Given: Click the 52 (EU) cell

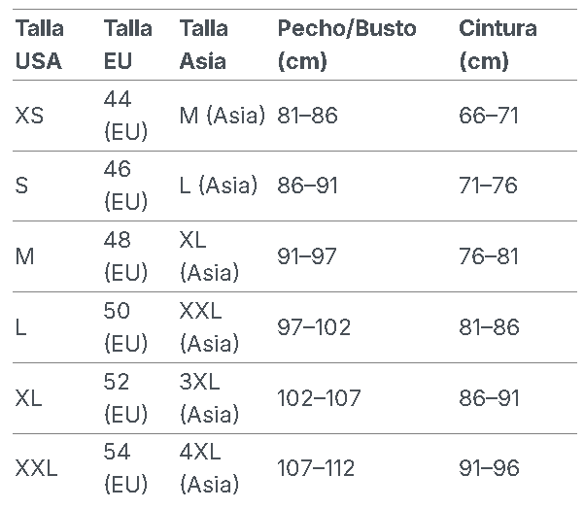Looking at the screenshot, I should (125, 398).
